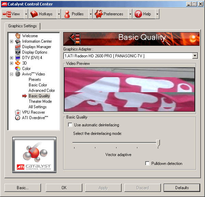Open the Preferences dropdown arrow
205x197 pixels.
[130, 14]
